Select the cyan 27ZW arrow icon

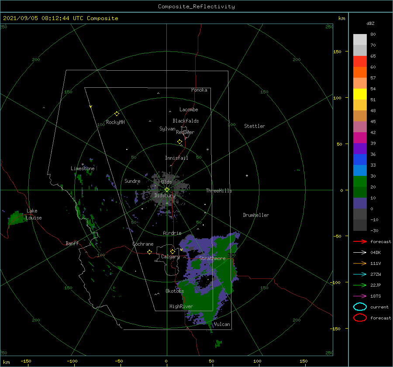[360, 274]
